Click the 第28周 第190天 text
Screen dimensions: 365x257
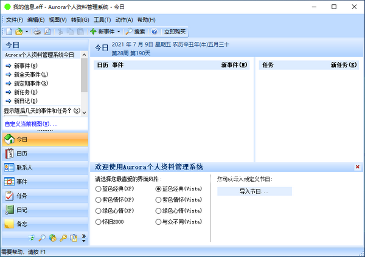(x=131, y=53)
